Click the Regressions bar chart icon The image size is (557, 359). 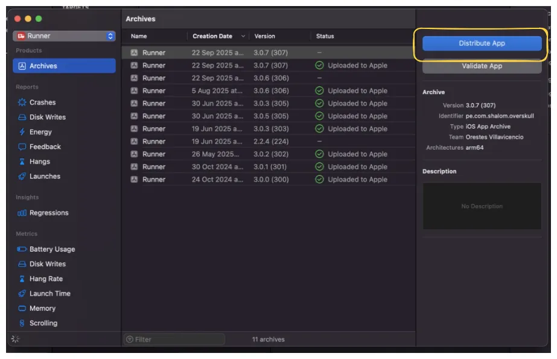pos(22,213)
